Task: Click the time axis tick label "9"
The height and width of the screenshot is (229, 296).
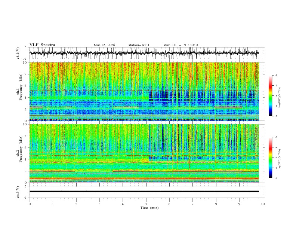Action: 239,204
